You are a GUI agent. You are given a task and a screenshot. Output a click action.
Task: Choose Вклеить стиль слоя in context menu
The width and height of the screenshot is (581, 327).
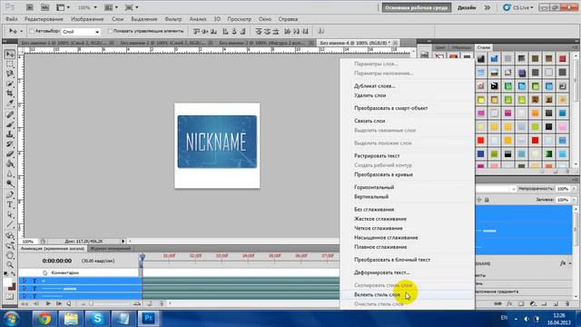(378, 294)
